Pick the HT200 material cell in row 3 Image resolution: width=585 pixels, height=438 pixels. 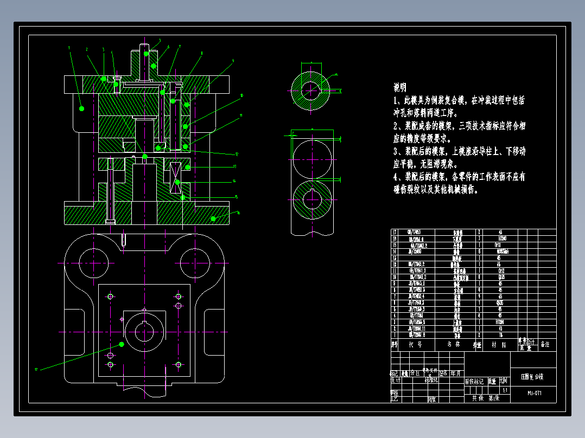click(500, 322)
